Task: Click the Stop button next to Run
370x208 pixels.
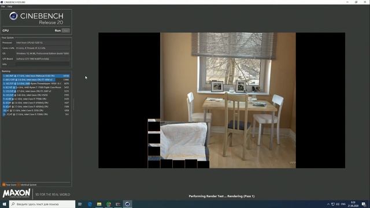Action: tap(66, 31)
